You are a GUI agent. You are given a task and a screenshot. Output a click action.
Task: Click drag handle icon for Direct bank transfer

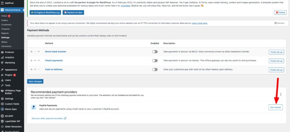pos(31,52)
